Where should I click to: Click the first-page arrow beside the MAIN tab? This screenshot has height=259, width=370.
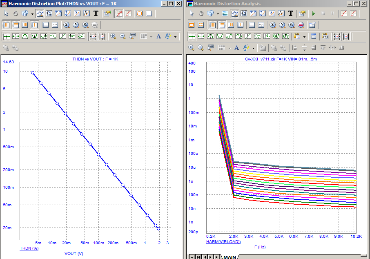198,257
